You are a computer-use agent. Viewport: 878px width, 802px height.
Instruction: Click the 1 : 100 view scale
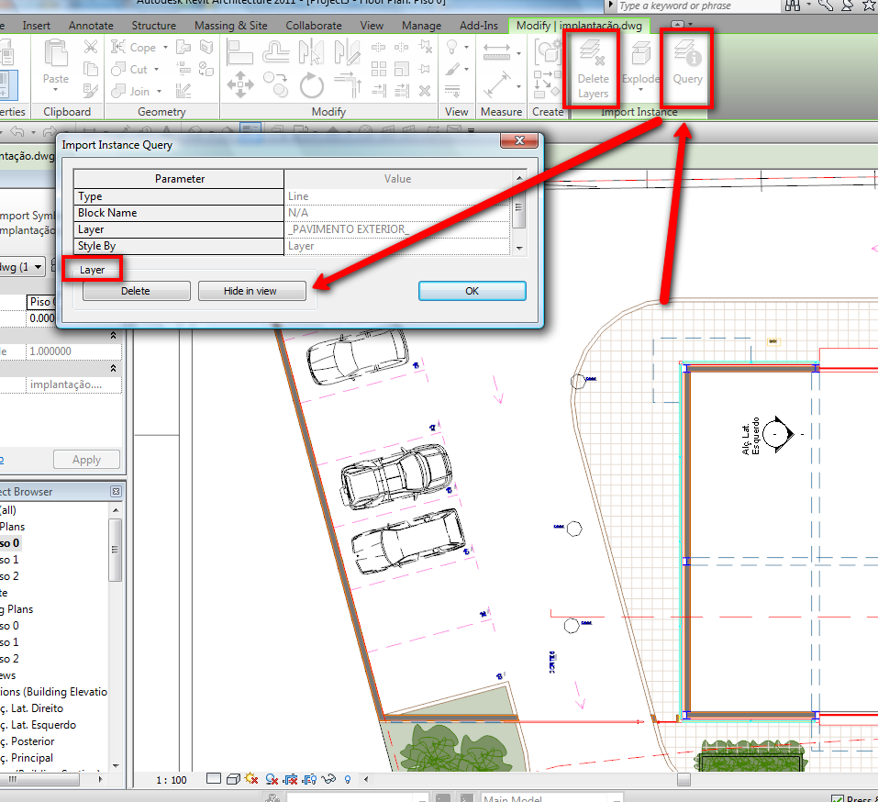(172, 780)
